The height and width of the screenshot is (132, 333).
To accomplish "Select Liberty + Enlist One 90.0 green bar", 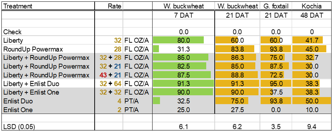I will 183,92.
